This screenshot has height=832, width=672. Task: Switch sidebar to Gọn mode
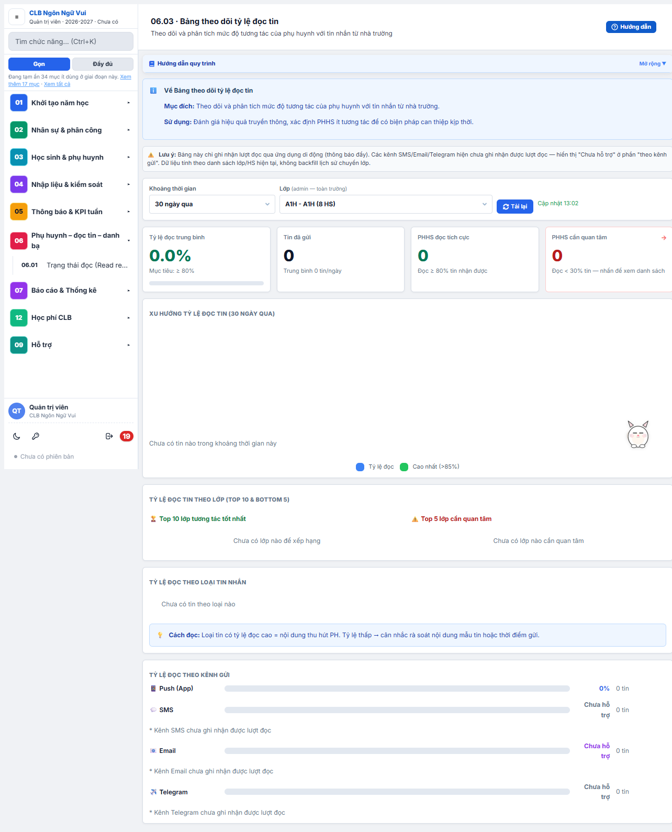pos(39,64)
